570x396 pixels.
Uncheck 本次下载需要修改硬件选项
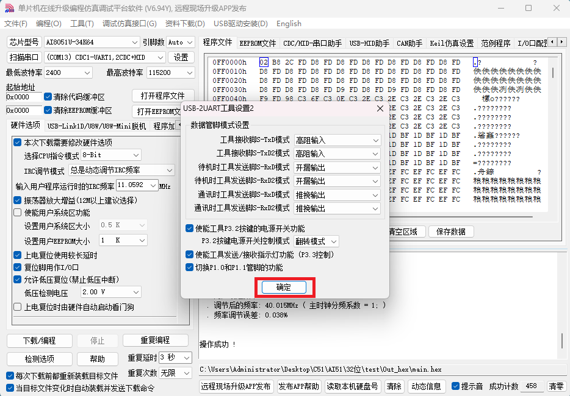tap(18, 143)
